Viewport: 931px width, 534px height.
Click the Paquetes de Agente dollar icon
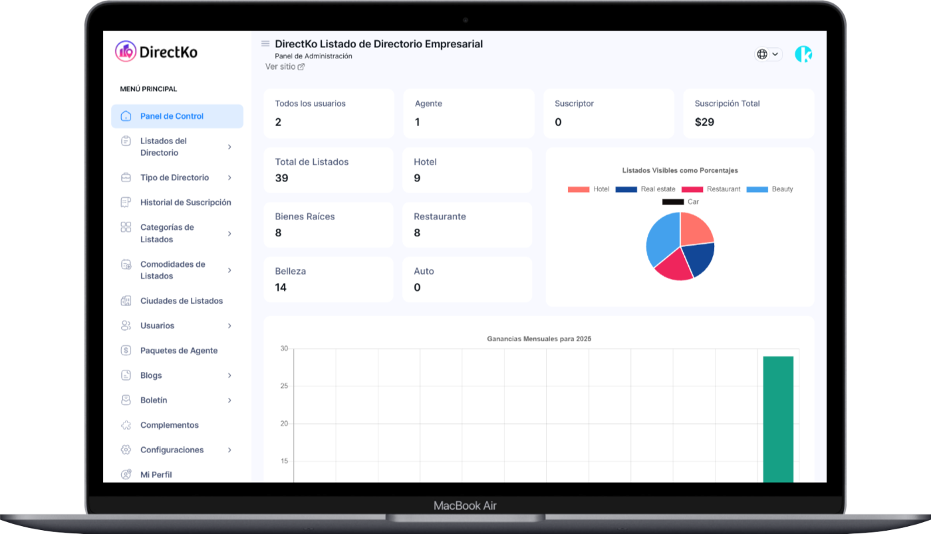tap(126, 351)
